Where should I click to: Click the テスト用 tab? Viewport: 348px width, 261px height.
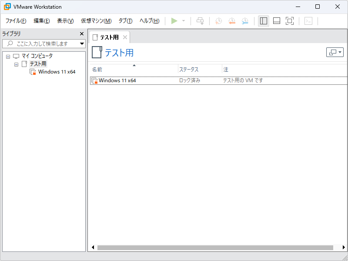[110, 37]
